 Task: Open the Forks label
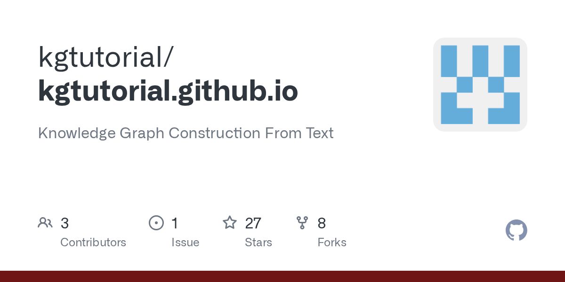coord(332,243)
